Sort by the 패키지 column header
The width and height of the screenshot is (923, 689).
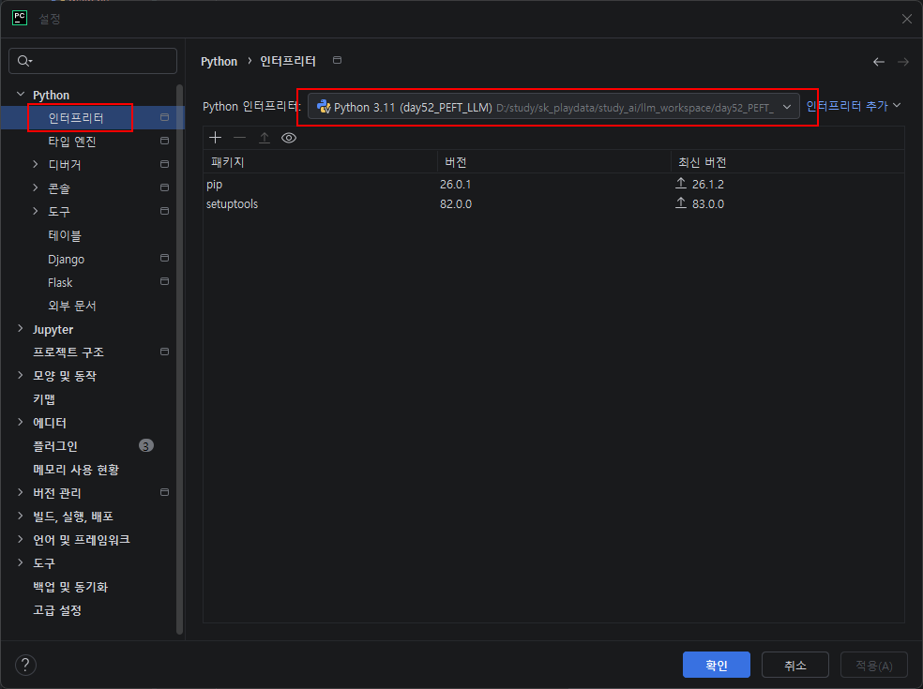[320, 162]
